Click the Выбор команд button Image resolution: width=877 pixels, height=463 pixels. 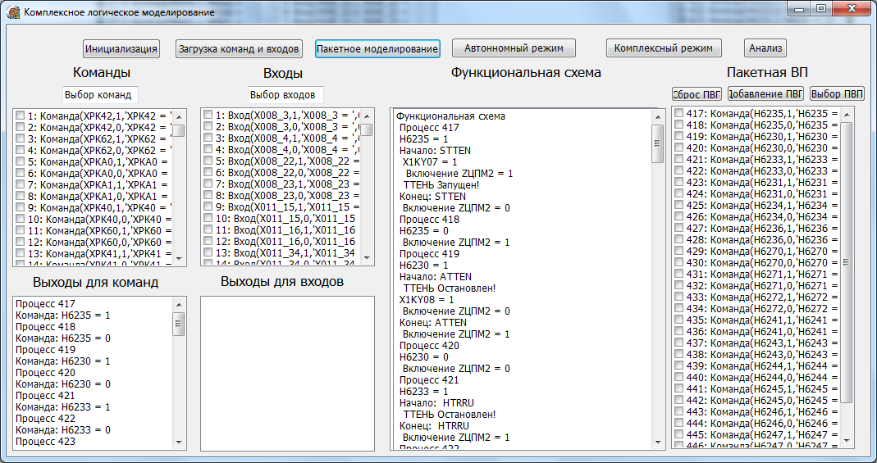pyautogui.click(x=99, y=94)
